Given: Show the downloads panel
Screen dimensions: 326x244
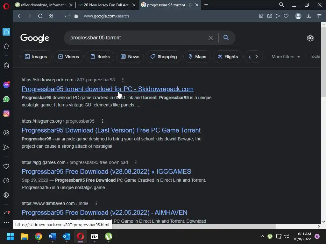Looking at the screenshot, I should (309, 16).
